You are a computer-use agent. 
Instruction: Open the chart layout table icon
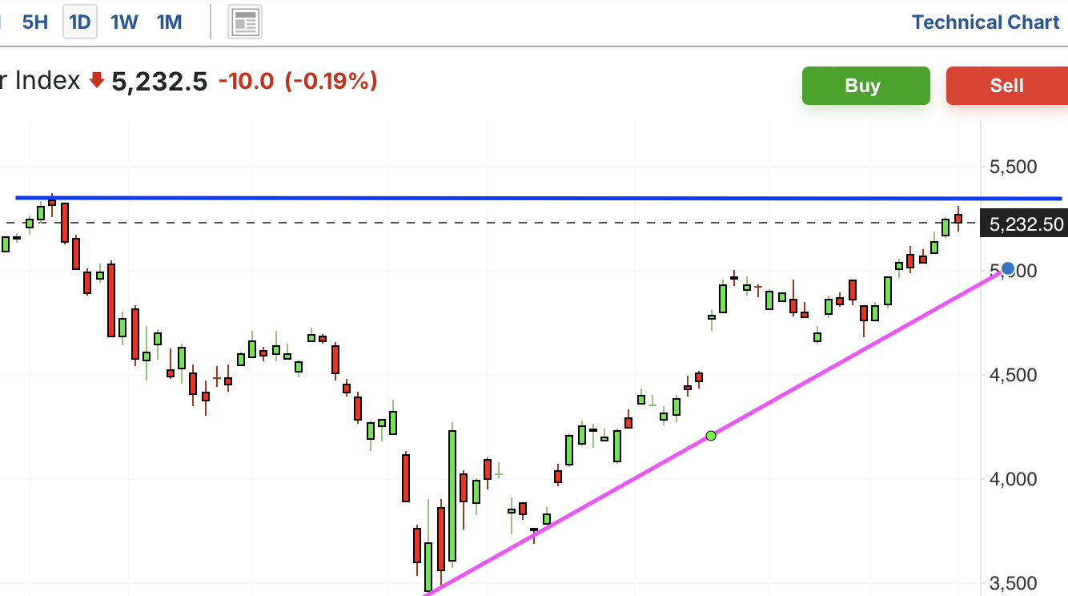(x=245, y=22)
